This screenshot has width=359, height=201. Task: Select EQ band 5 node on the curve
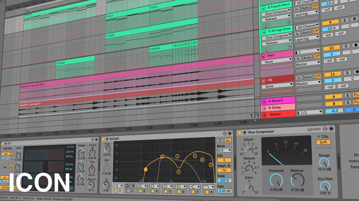pos(178,172)
